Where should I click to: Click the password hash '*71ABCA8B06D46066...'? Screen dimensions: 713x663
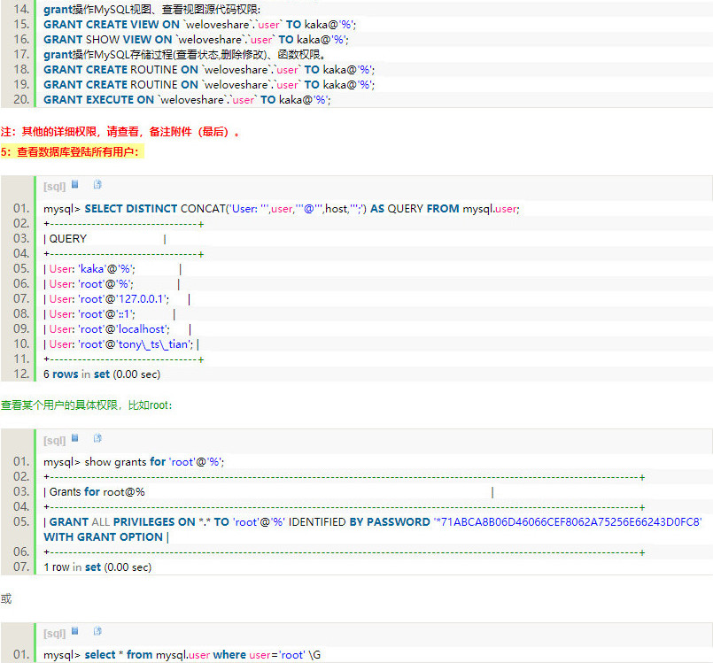pyautogui.click(x=568, y=521)
